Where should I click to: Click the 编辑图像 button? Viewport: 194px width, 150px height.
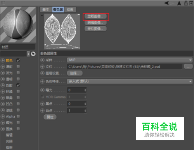(95, 22)
